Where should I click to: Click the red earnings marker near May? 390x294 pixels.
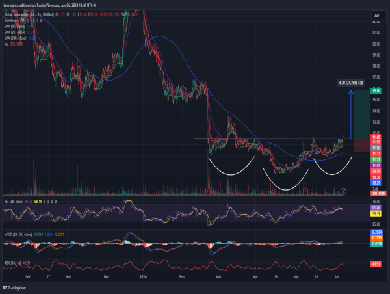pyautogui.click(x=305, y=191)
